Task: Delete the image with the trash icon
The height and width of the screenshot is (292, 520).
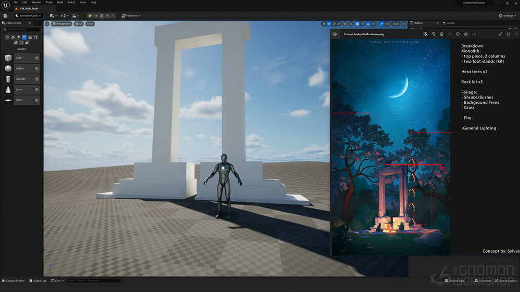Action: click(441, 34)
